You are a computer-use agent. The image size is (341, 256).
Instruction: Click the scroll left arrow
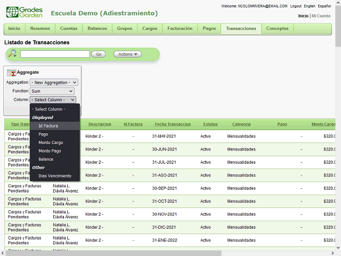tap(2, 253)
